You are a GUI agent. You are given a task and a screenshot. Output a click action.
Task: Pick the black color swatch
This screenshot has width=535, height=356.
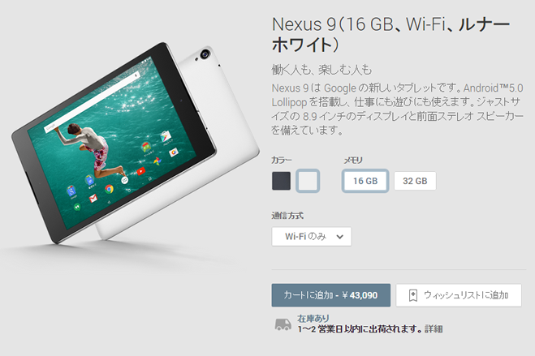click(x=281, y=181)
